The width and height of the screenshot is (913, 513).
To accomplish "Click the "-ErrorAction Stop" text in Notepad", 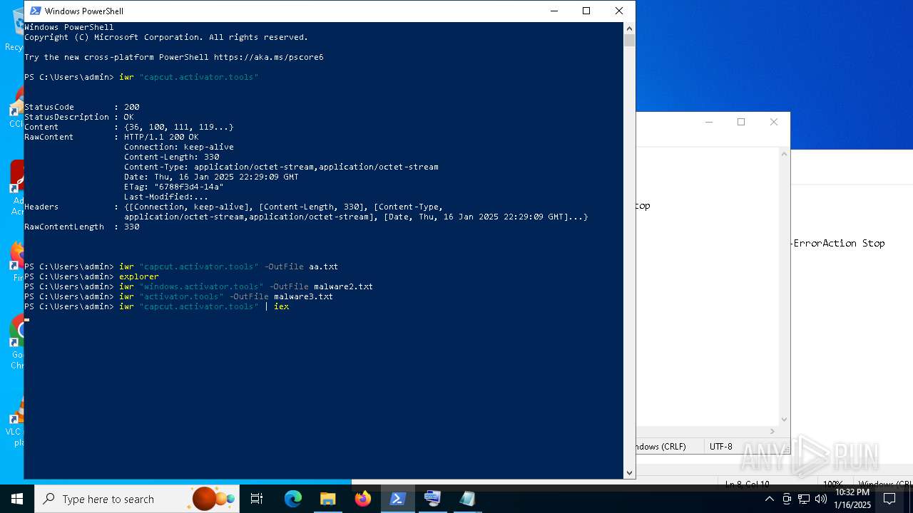I will pos(838,243).
